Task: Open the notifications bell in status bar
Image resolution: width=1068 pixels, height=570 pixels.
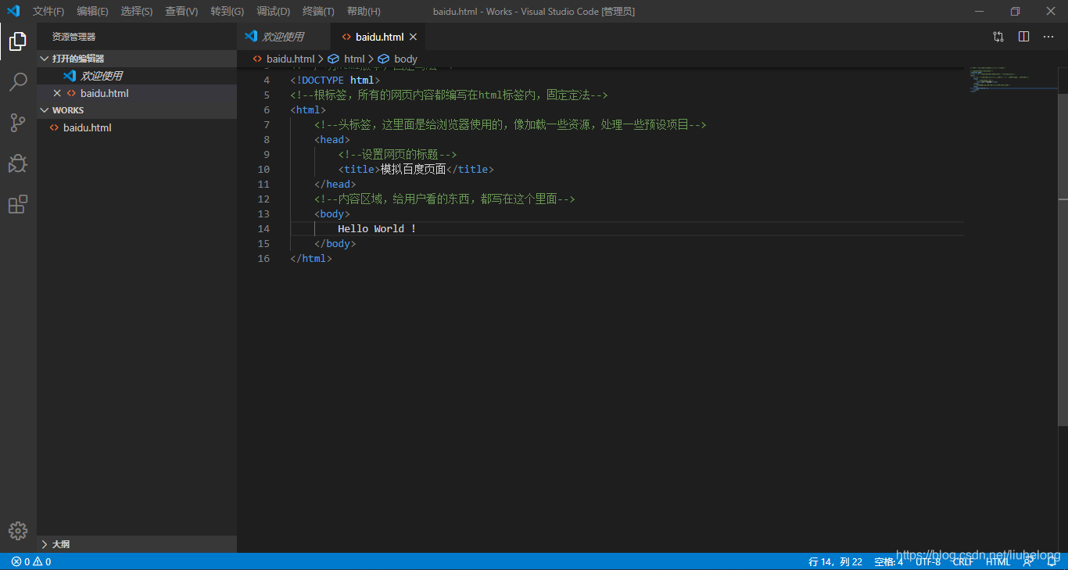Action: tap(1052, 561)
